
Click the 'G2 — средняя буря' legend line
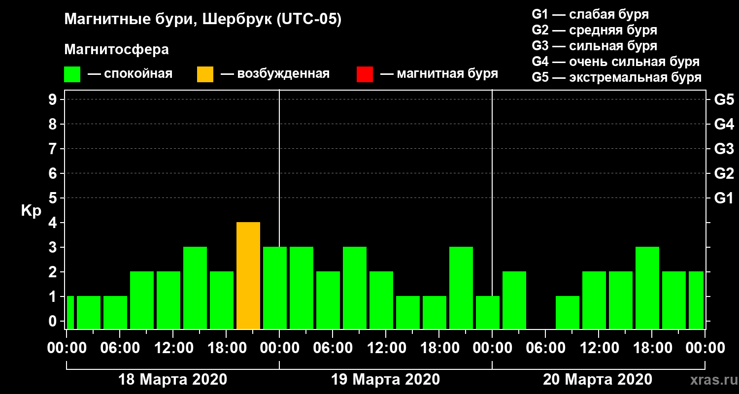coord(594,30)
